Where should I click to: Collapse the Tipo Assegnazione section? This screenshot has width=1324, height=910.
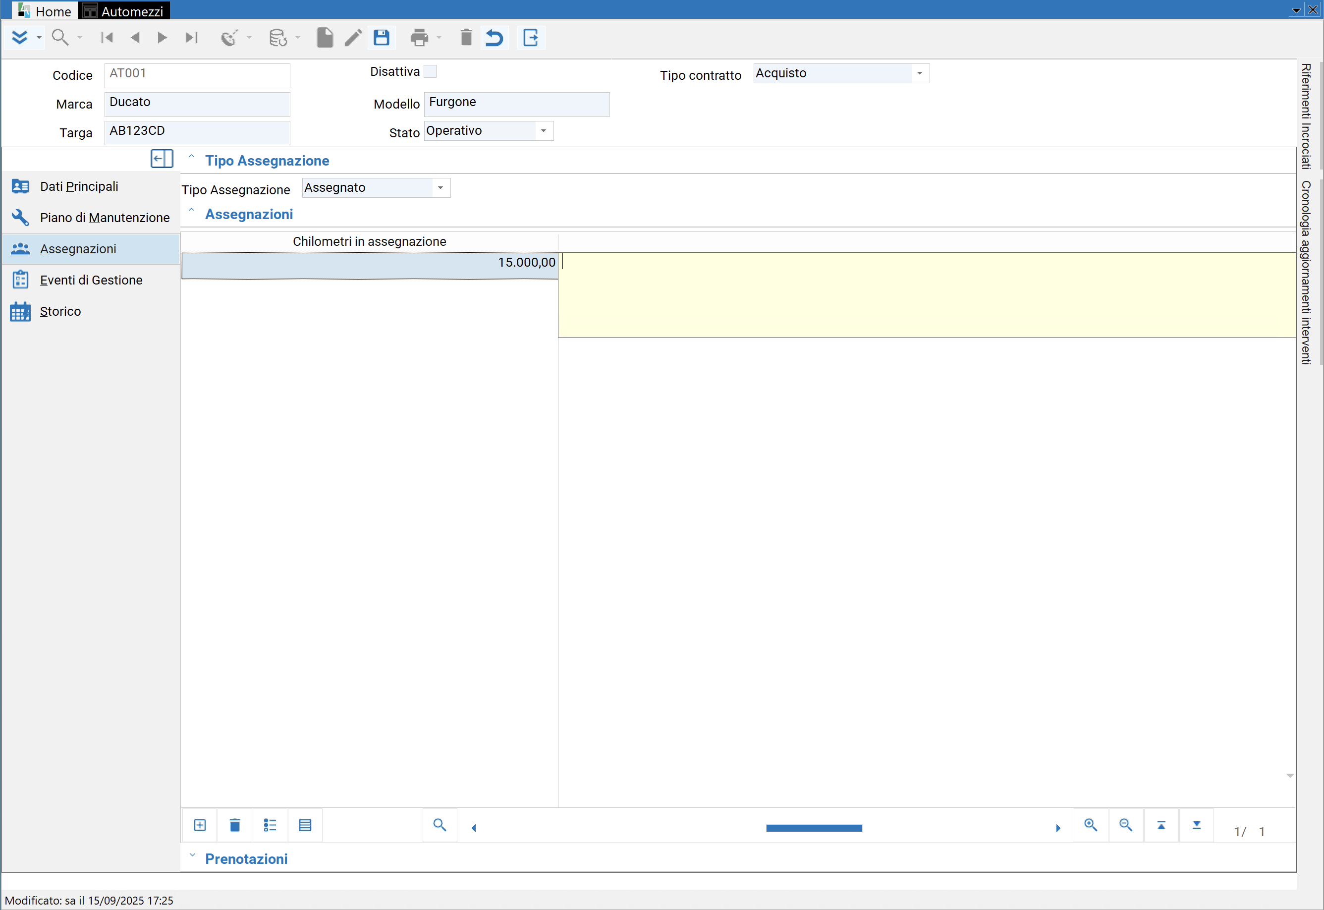coord(191,157)
